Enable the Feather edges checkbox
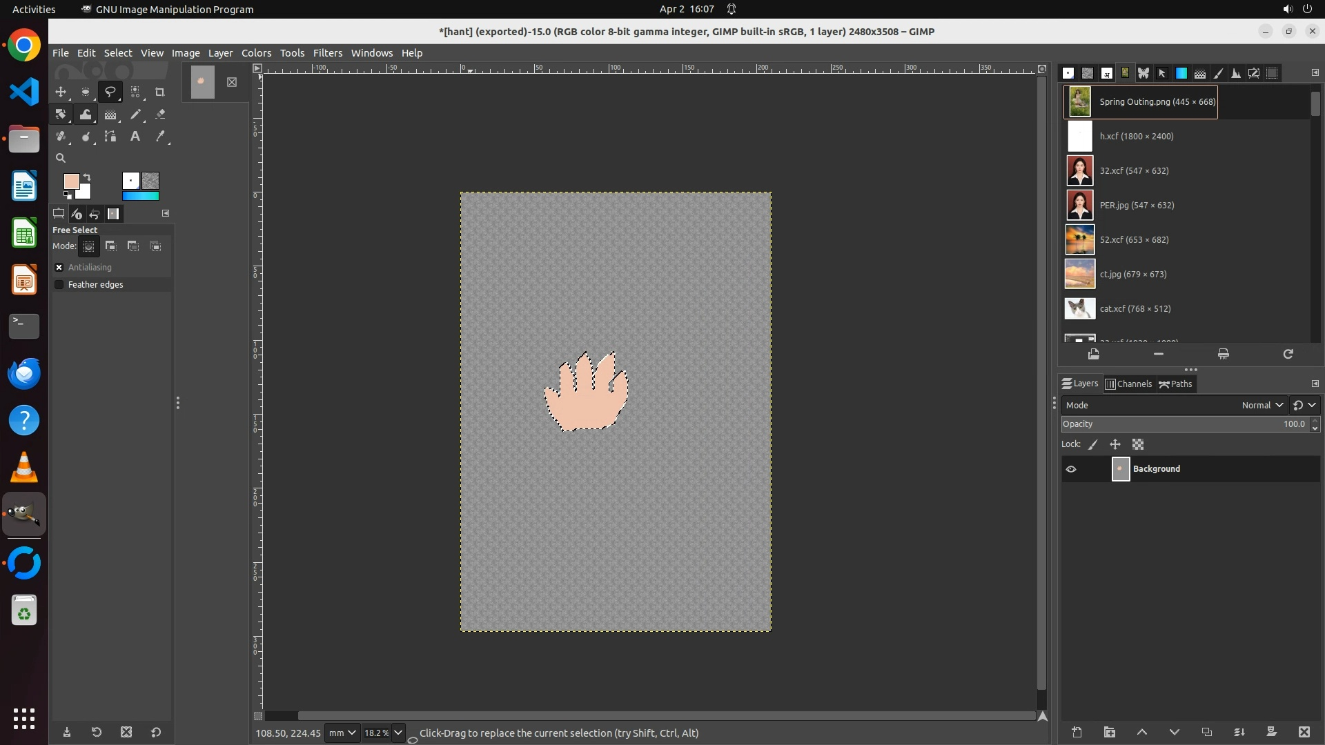Screen dimensions: 1325x745 click(x=59, y=285)
